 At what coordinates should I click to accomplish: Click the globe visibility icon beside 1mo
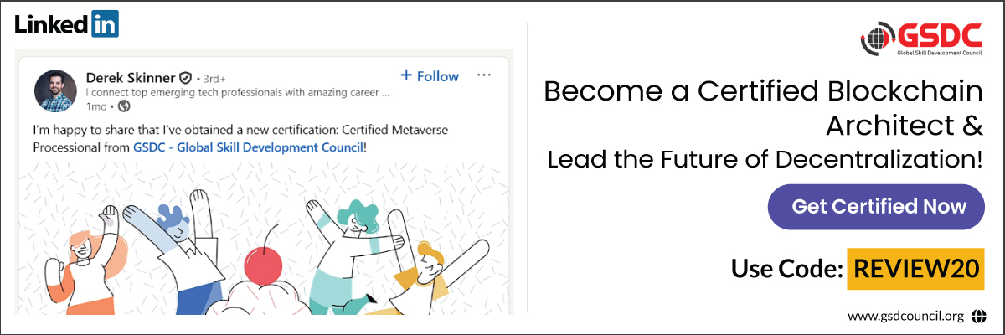(x=124, y=106)
